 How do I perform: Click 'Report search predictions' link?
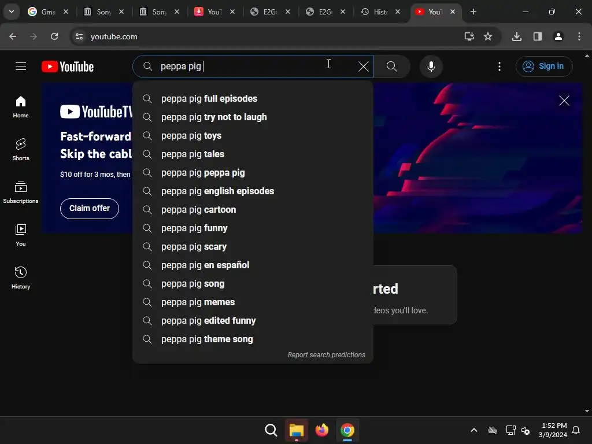click(326, 355)
